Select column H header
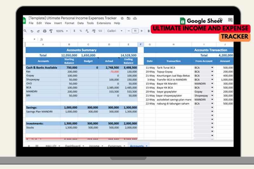Screen dimensions: 254x169 pos(173,44)
